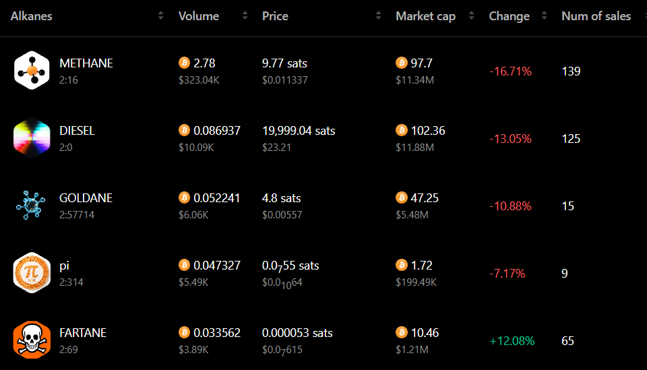Click DIESEL sales count 125
Image resolution: width=647 pixels, height=370 pixels.
tap(571, 139)
